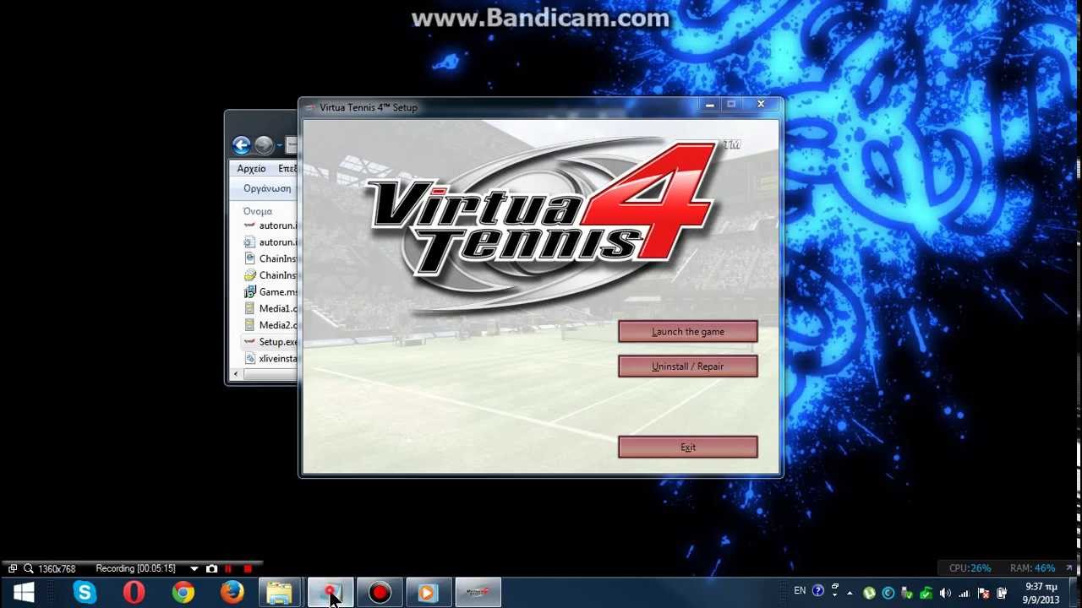Click the Bandicam window-mode icon on recording bar

pos(12,569)
